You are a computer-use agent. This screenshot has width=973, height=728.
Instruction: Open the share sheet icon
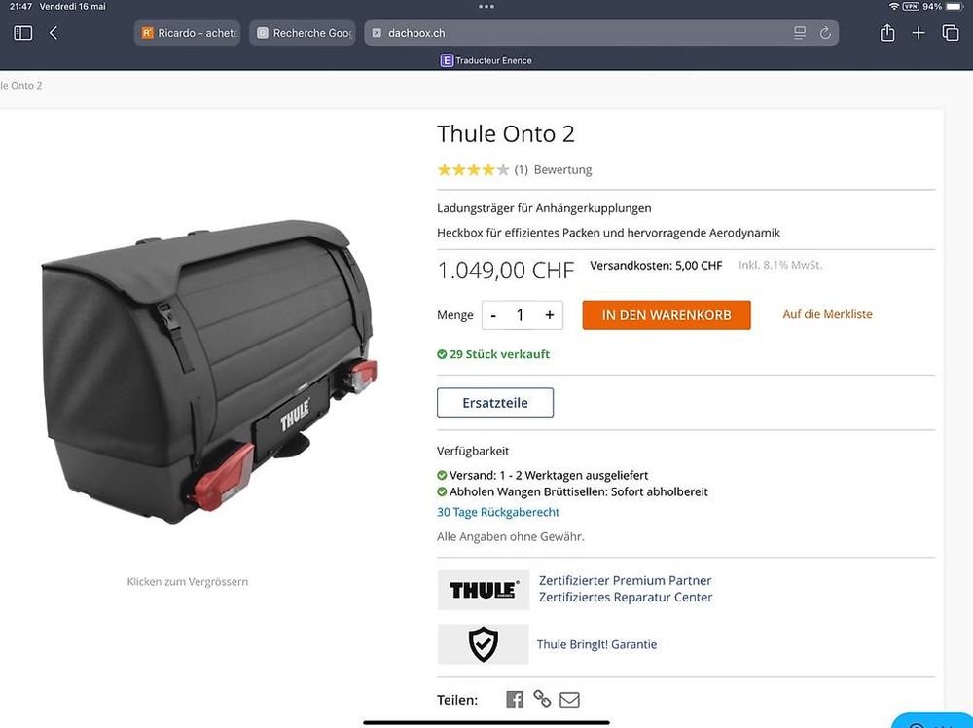887,32
